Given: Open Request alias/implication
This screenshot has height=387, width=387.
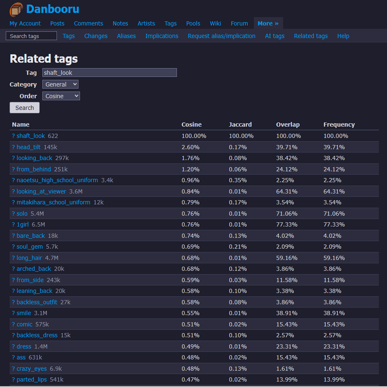Looking at the screenshot, I should (222, 36).
